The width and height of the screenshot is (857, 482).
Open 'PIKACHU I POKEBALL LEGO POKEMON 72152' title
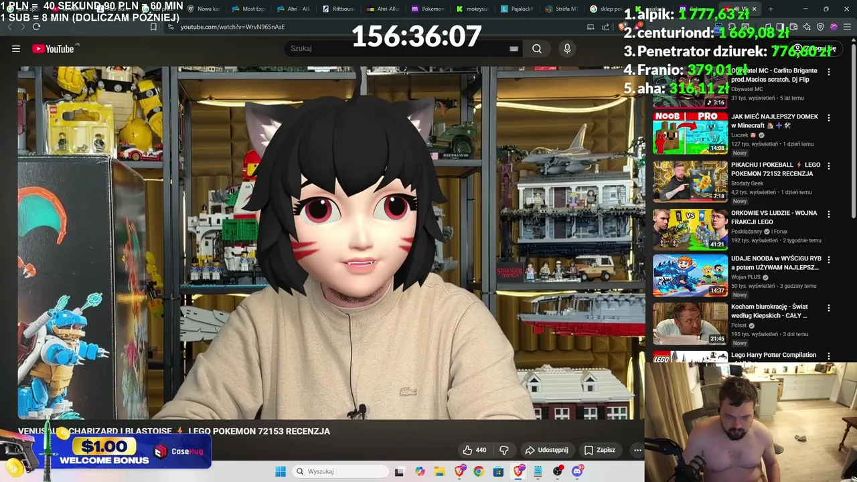775,169
